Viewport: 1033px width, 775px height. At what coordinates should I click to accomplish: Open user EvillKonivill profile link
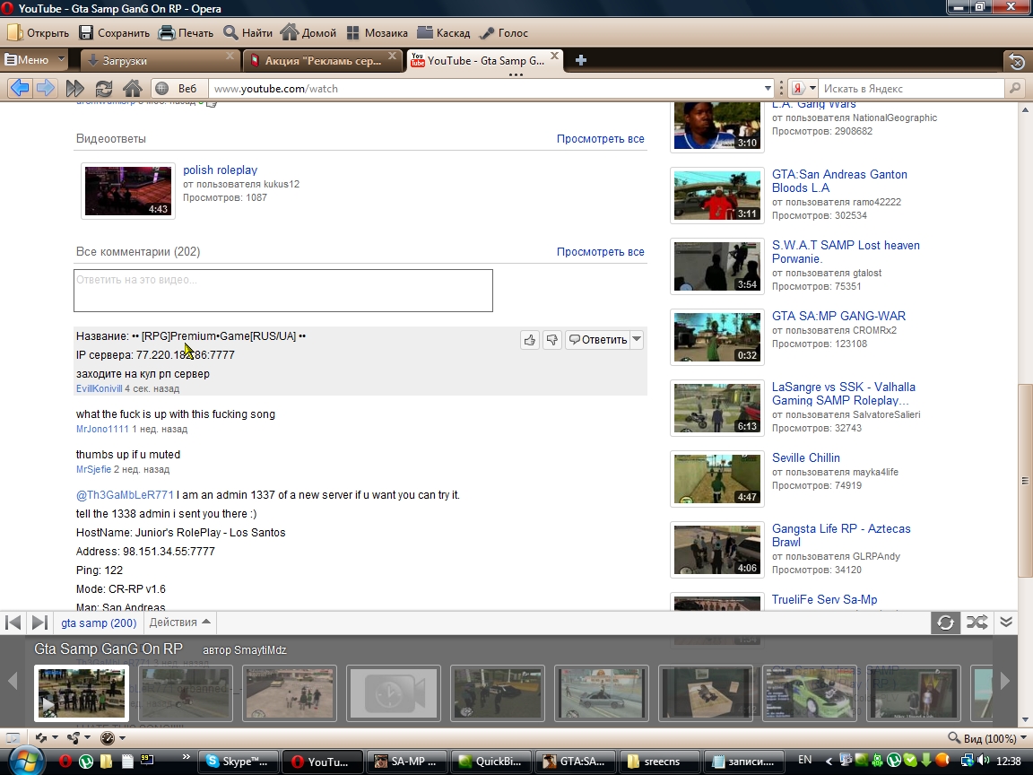point(99,388)
